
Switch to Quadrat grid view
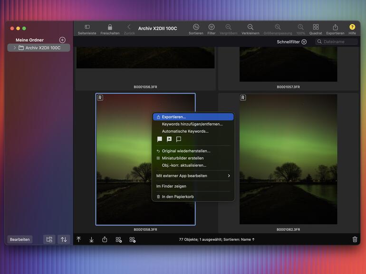coord(316,27)
